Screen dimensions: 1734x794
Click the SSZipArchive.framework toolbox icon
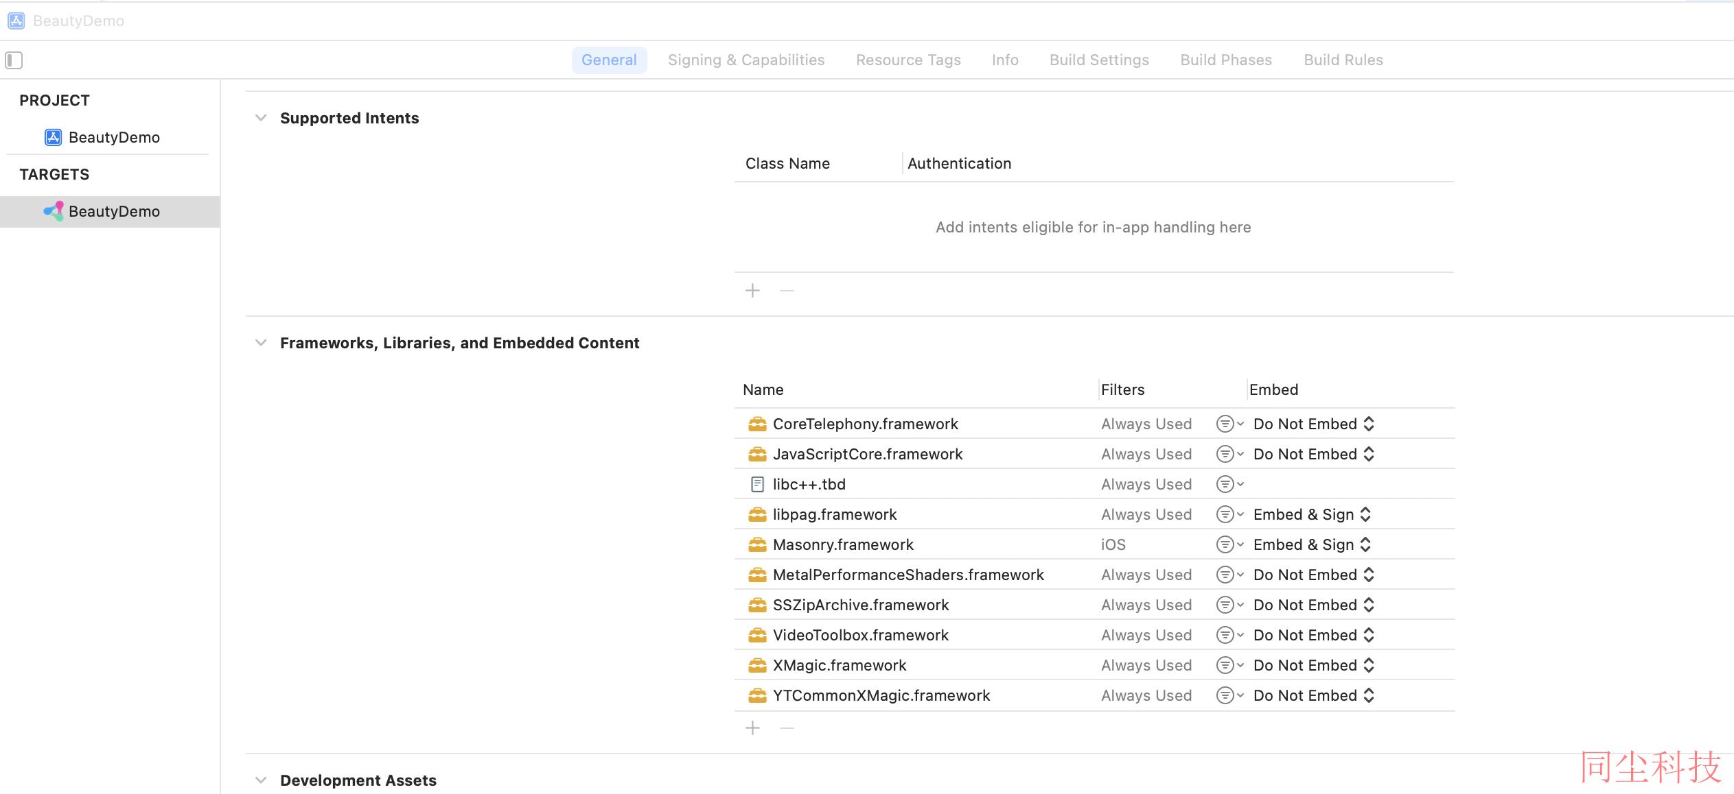[x=757, y=605]
